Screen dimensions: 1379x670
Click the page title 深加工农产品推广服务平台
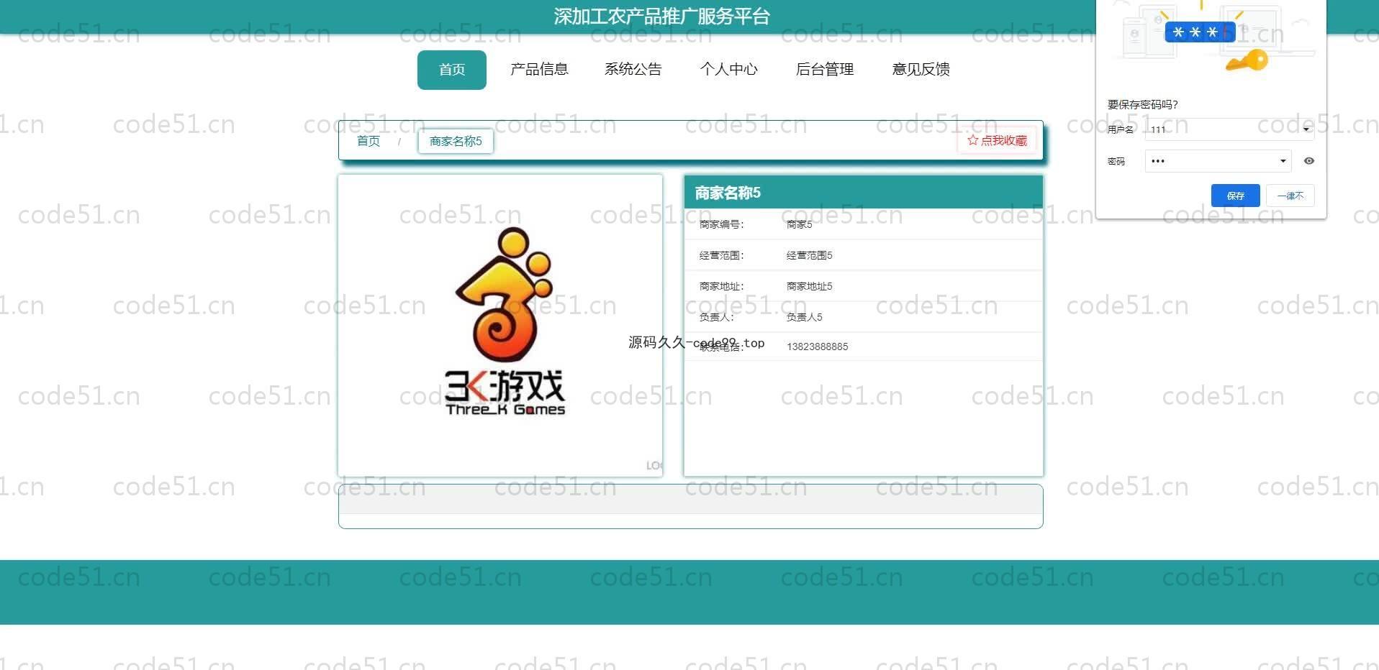662,17
